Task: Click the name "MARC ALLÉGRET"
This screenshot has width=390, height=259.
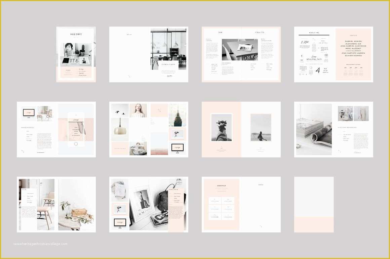Action: tap(353, 48)
